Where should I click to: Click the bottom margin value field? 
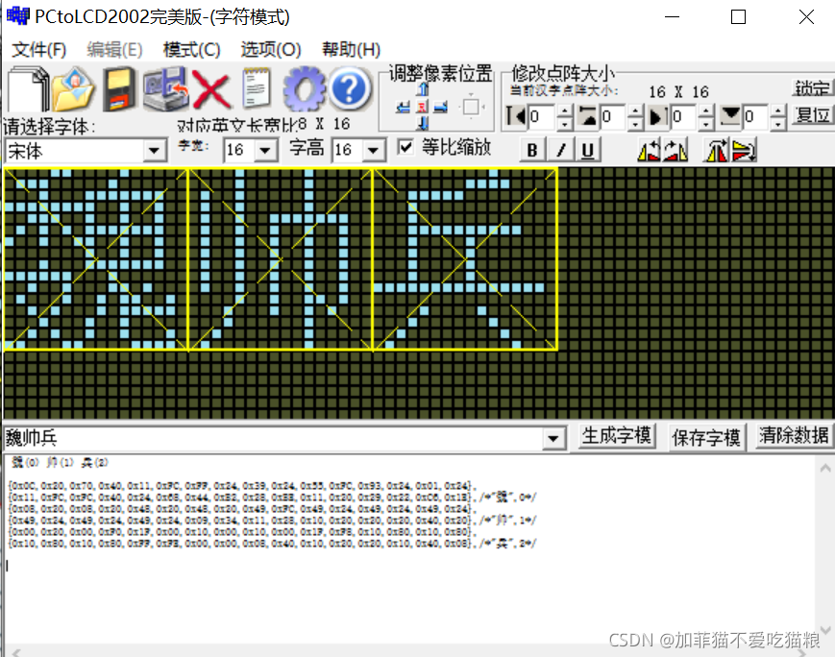755,116
